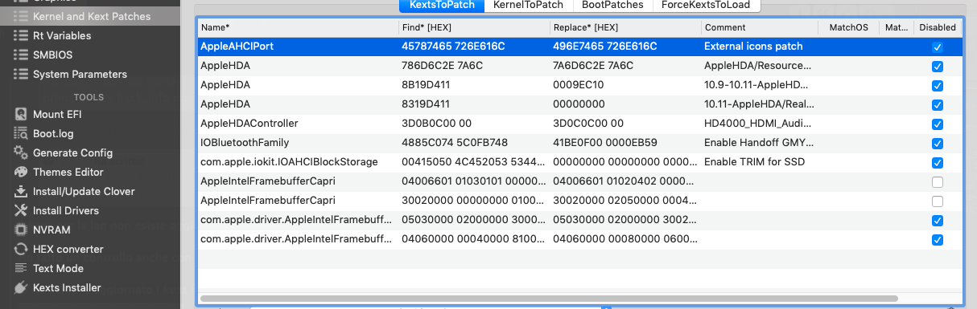
Task: Click Find value 3D0B0C00 00
Action: 436,124
